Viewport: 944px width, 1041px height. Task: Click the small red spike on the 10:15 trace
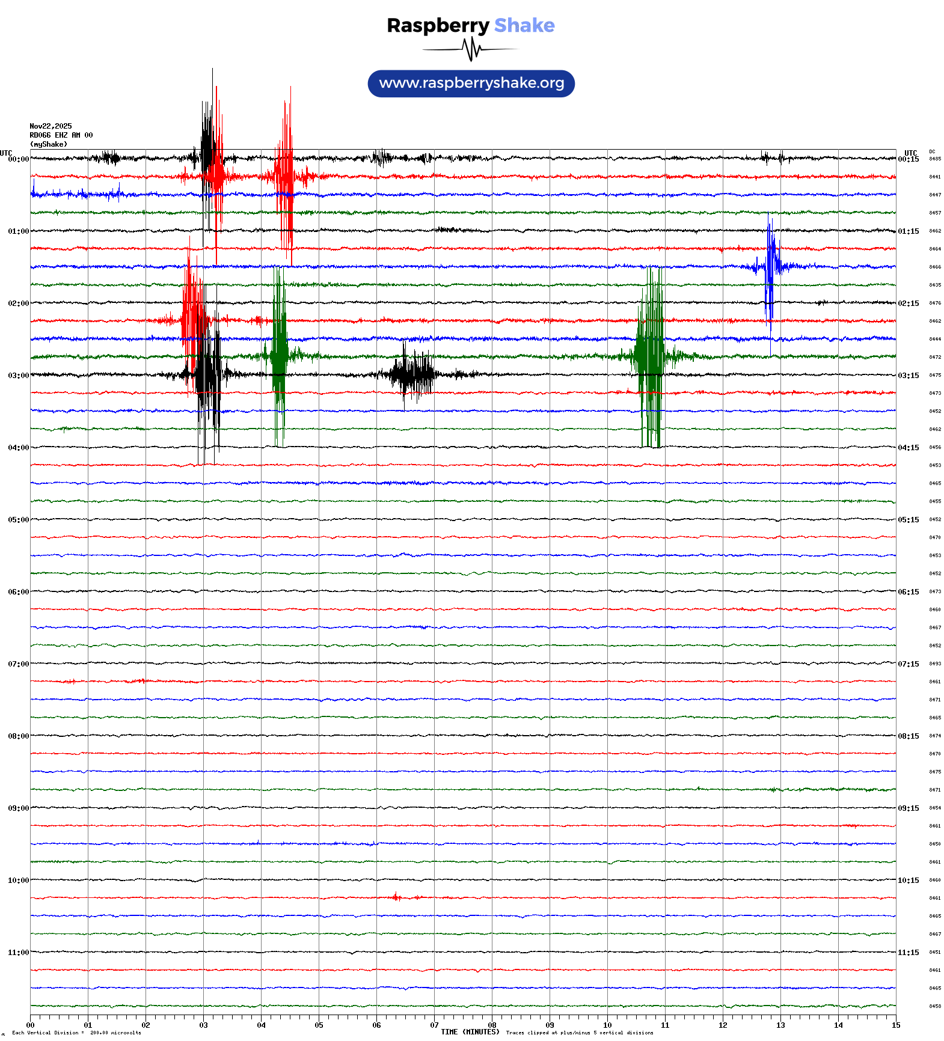(396, 897)
